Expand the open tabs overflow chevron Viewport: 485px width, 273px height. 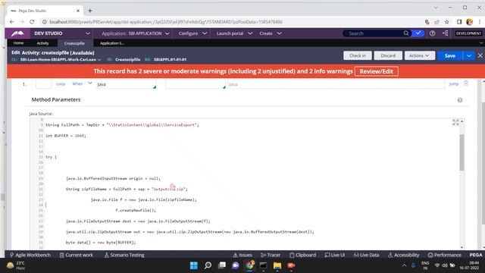[481, 43]
